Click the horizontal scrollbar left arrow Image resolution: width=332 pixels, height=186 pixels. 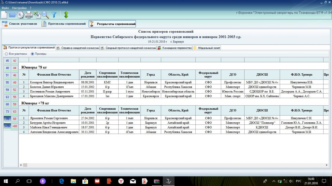21,165
